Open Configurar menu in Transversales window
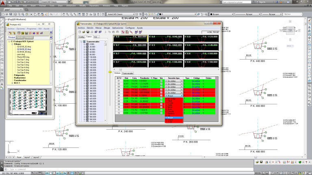The width and height of the screenshot is (312, 175). pyautogui.click(x=130, y=28)
